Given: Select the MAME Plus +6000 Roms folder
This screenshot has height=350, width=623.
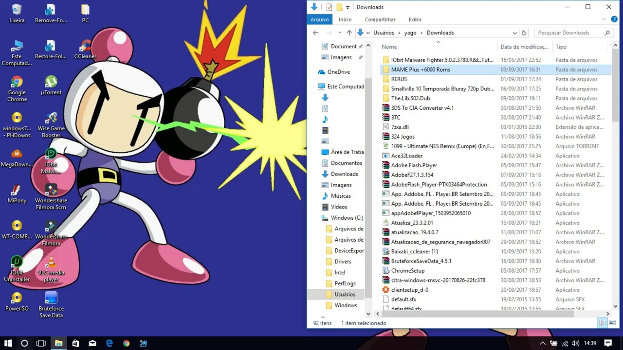Looking at the screenshot, I should [495, 70].
